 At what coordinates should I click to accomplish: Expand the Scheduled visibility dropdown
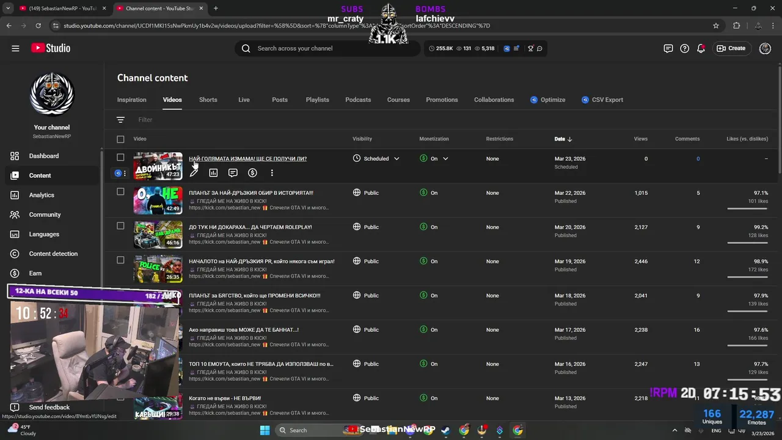[396, 159]
